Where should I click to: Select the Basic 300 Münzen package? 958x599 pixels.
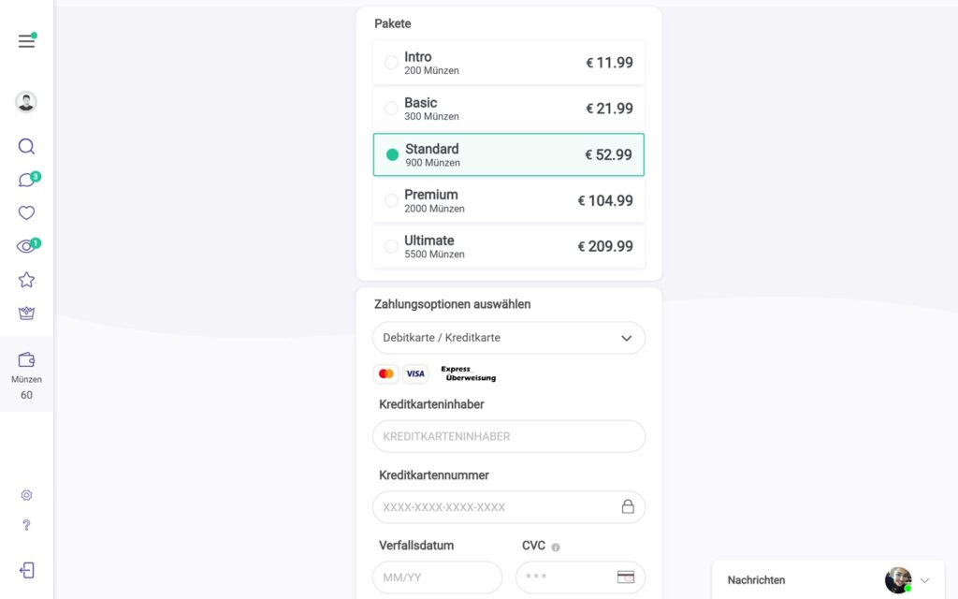coord(508,109)
